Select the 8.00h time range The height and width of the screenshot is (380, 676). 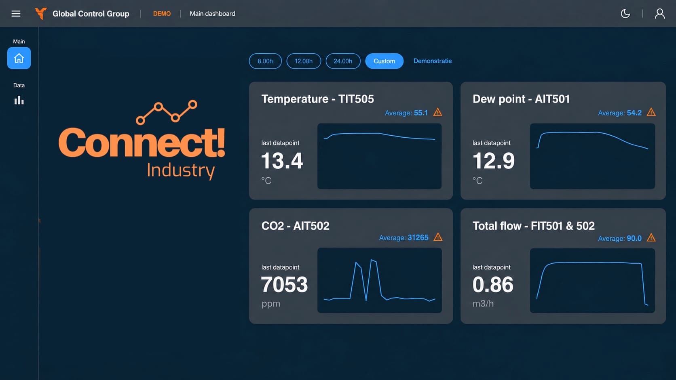click(265, 61)
